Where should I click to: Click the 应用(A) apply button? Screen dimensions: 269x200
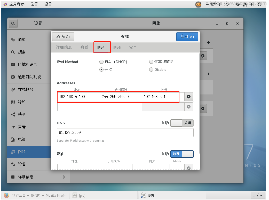[x=187, y=37]
